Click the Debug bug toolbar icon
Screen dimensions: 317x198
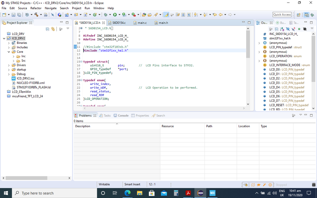click(x=105, y=15)
